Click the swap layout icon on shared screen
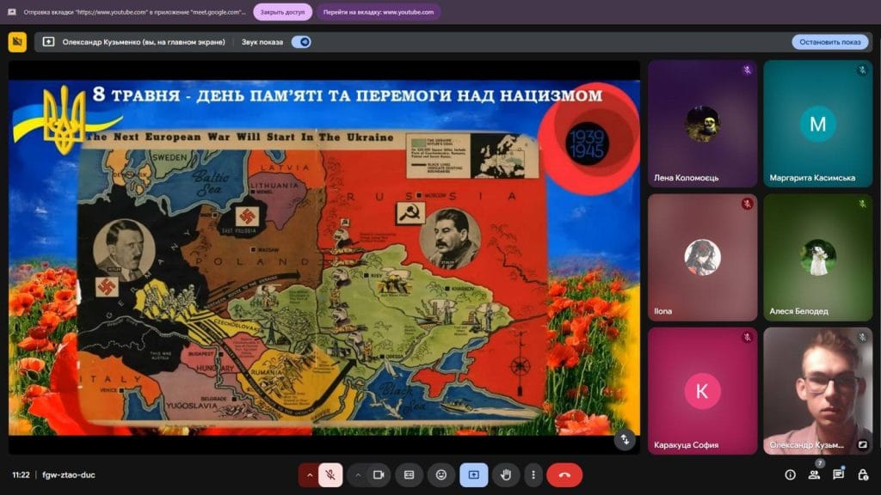 click(x=625, y=440)
